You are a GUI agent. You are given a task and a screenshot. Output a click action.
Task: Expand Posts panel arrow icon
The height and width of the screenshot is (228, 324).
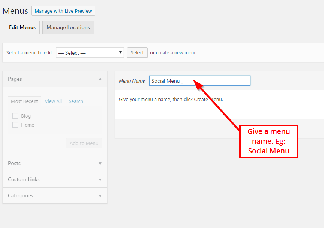tap(100, 163)
